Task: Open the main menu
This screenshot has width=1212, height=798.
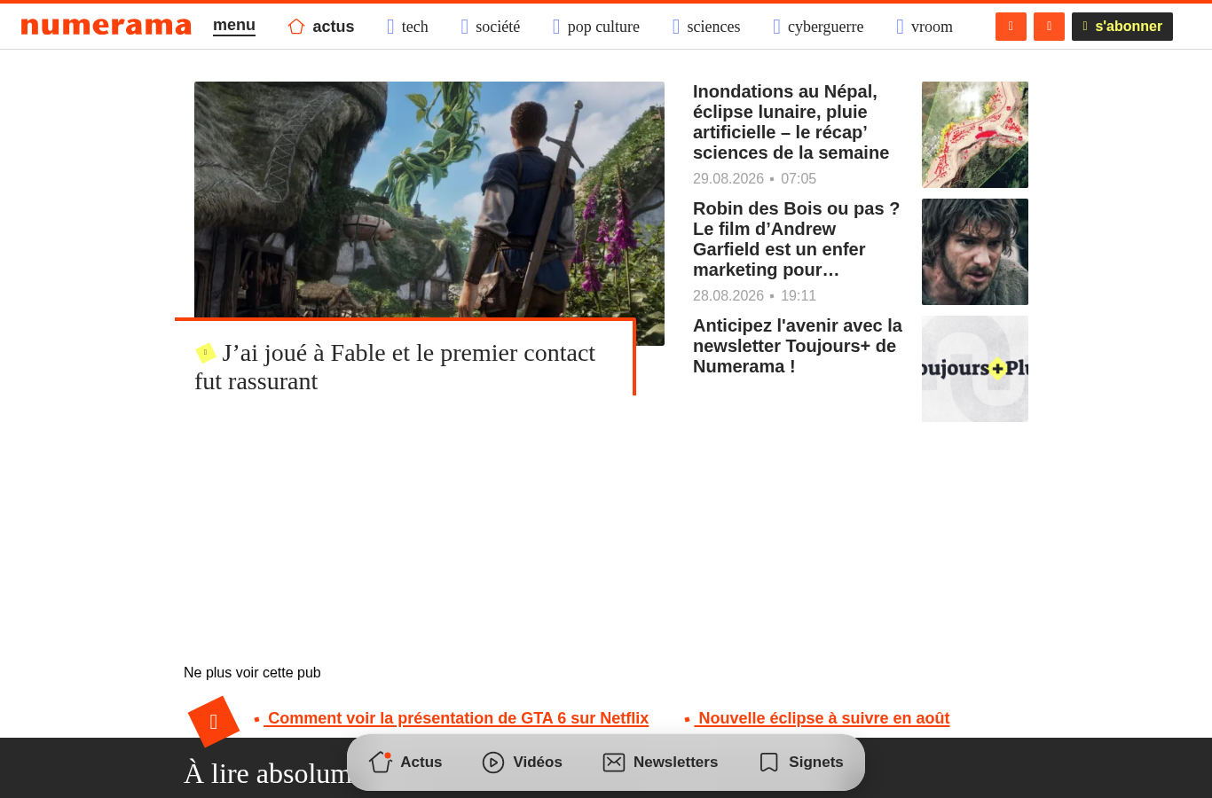Action: tap(234, 26)
